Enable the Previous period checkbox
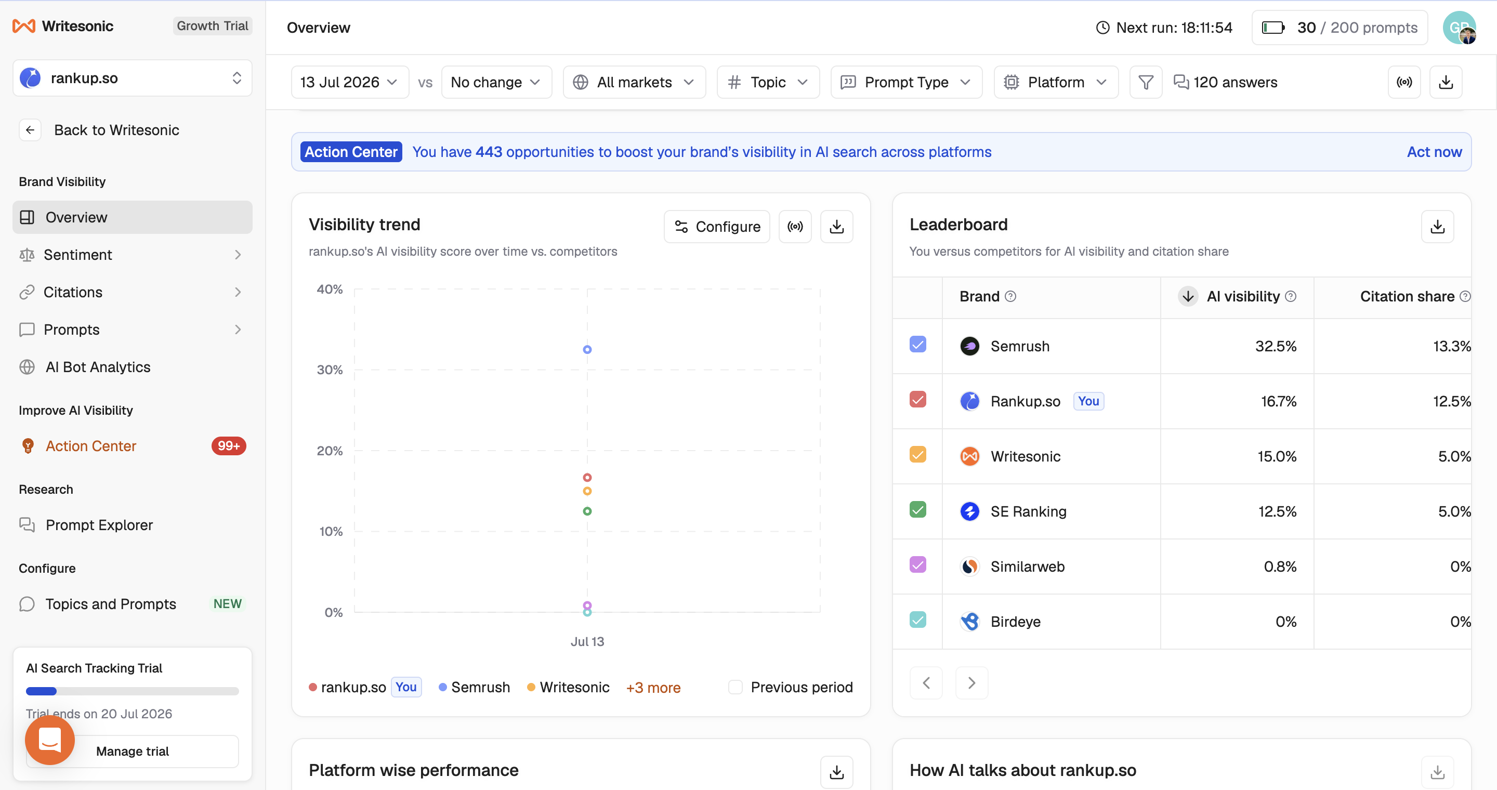Viewport: 1497px width, 790px height. [735, 687]
